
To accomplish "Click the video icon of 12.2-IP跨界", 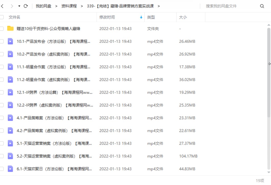I will 10,105.
